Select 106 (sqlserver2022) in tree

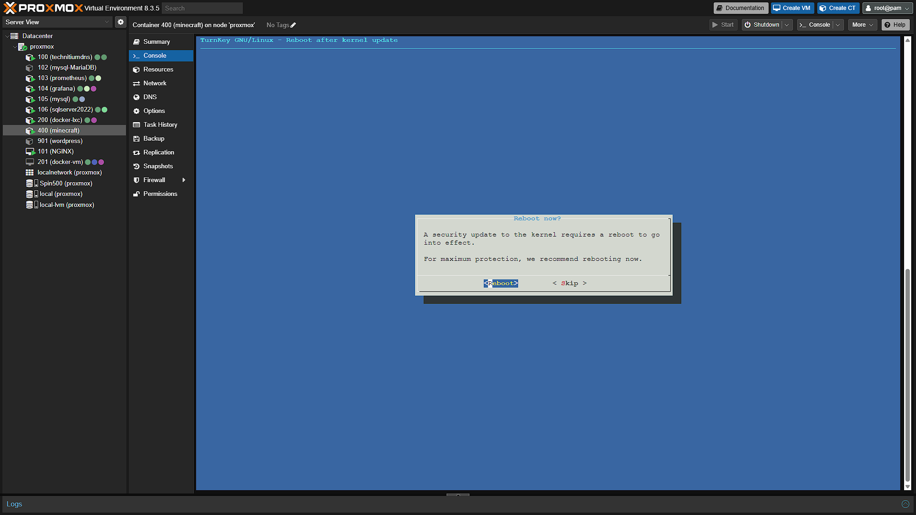(x=64, y=110)
